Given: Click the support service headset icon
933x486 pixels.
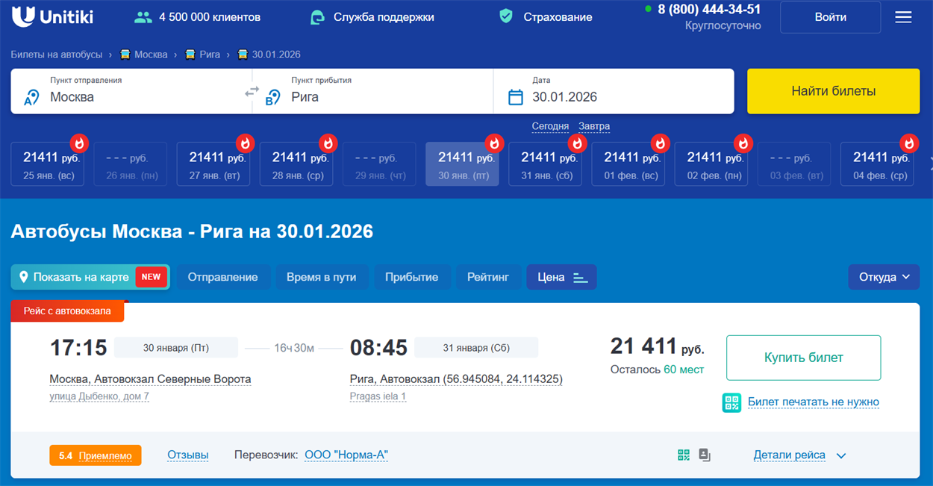Looking at the screenshot, I should [x=318, y=17].
